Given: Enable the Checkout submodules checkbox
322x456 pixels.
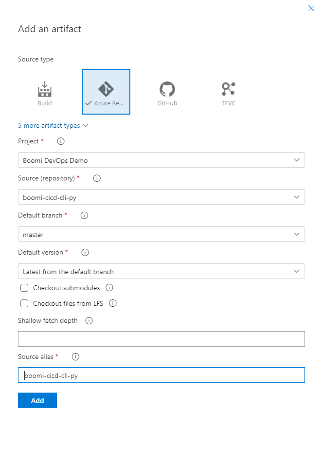Looking at the screenshot, I should [24, 288].
